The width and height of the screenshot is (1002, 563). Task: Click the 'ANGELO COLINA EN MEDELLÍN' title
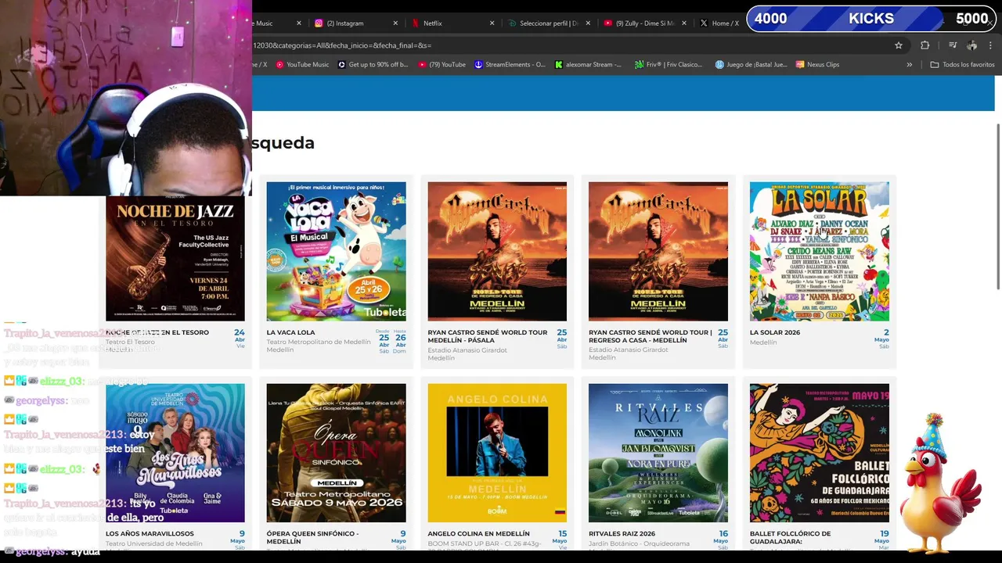coord(478,534)
